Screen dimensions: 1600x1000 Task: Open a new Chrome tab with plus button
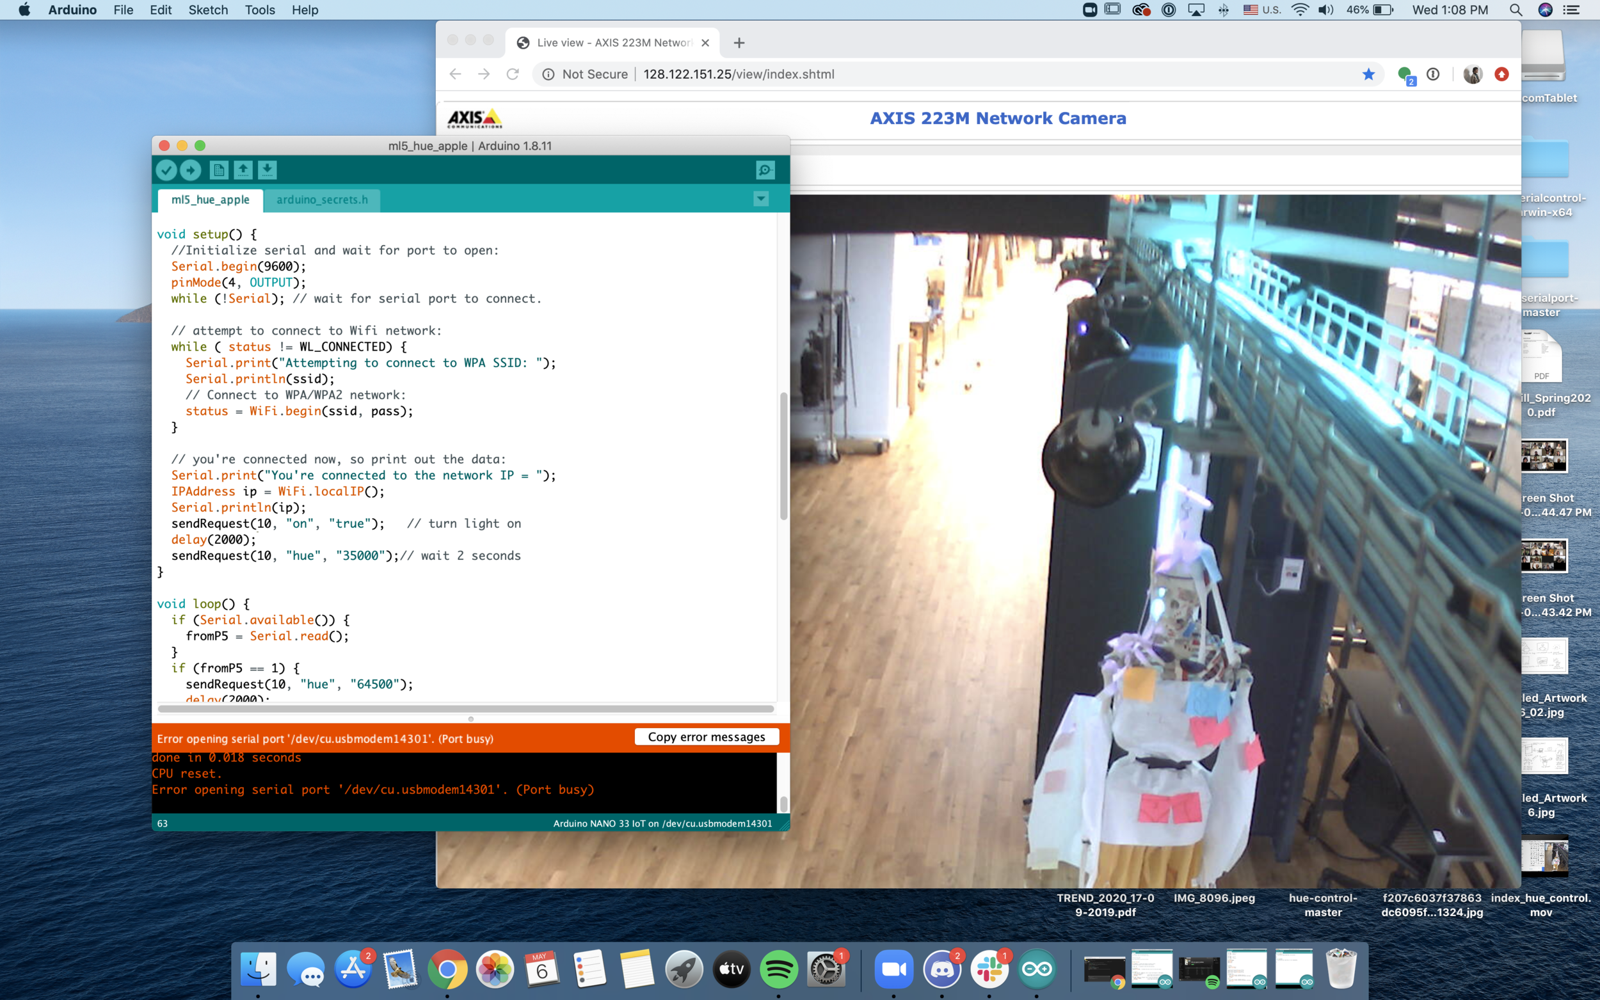tap(739, 43)
